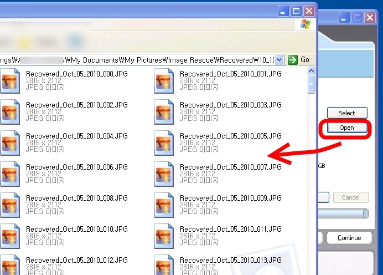
Task: Select the Recovered_Oct_05_2010_011.JPG file icon
Action: pos(164,236)
